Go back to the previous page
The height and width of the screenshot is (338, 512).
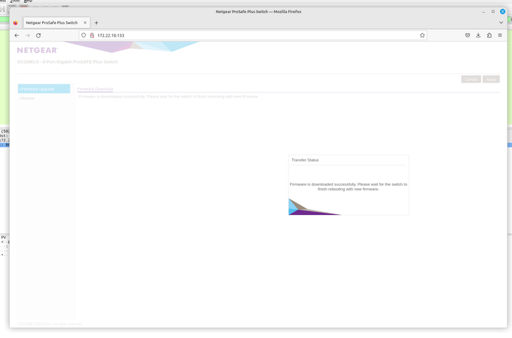(x=16, y=35)
